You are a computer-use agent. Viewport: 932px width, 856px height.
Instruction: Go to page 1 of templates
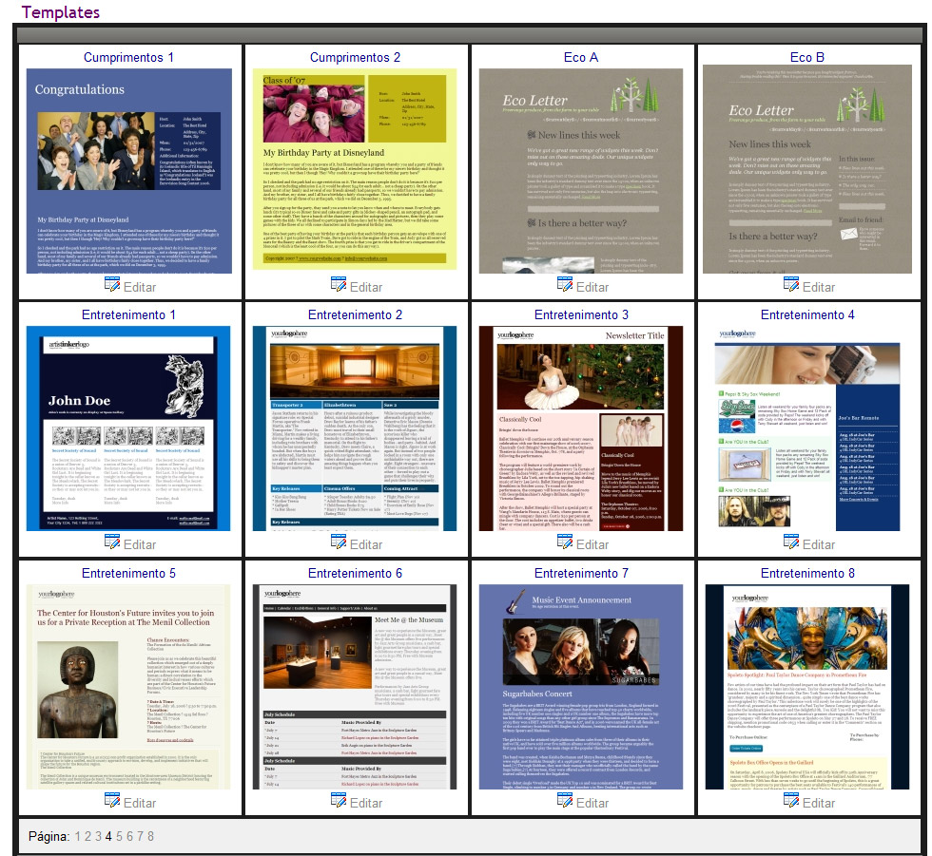point(78,836)
